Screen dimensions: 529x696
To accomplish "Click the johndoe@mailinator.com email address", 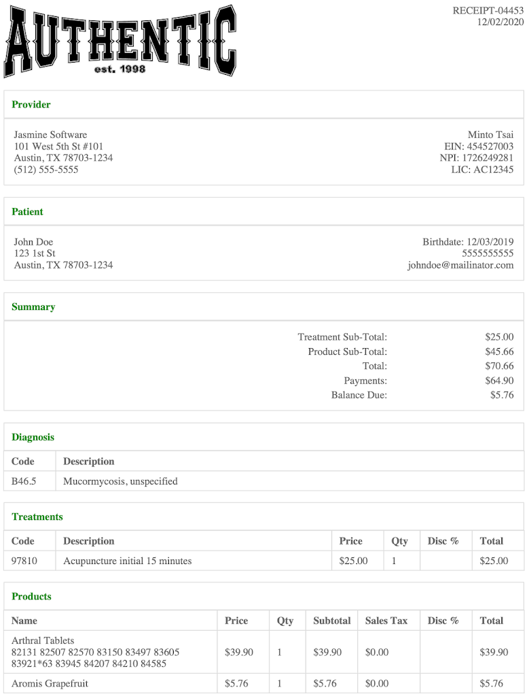I will point(460,265).
